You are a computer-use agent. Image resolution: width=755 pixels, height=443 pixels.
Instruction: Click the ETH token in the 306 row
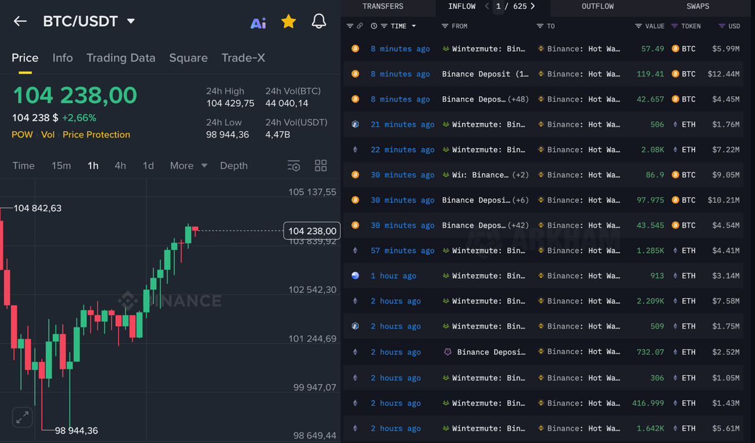(684, 378)
